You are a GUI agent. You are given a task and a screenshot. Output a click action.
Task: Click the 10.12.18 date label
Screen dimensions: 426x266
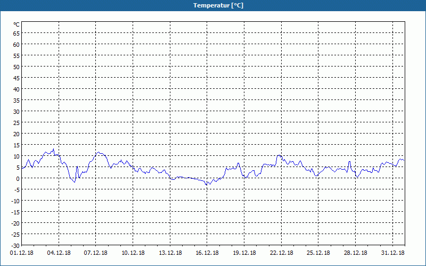point(133,253)
